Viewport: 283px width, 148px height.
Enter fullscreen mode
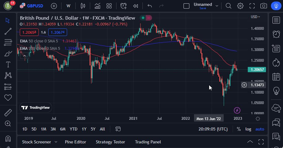click(x=252, y=6)
